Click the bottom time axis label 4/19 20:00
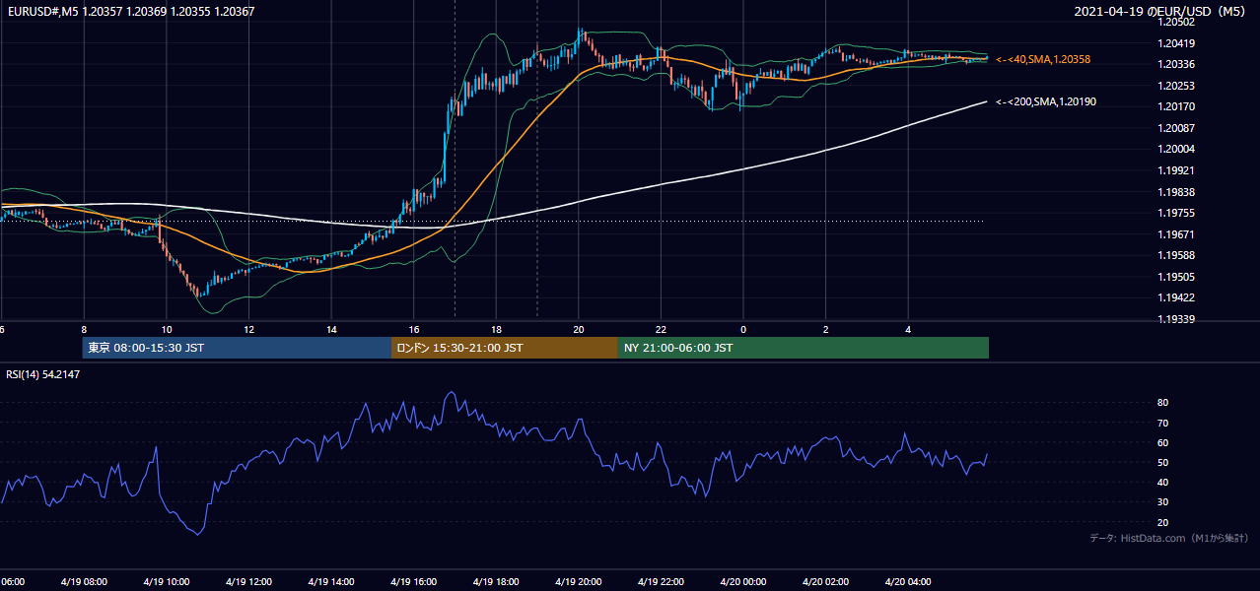 point(579,582)
